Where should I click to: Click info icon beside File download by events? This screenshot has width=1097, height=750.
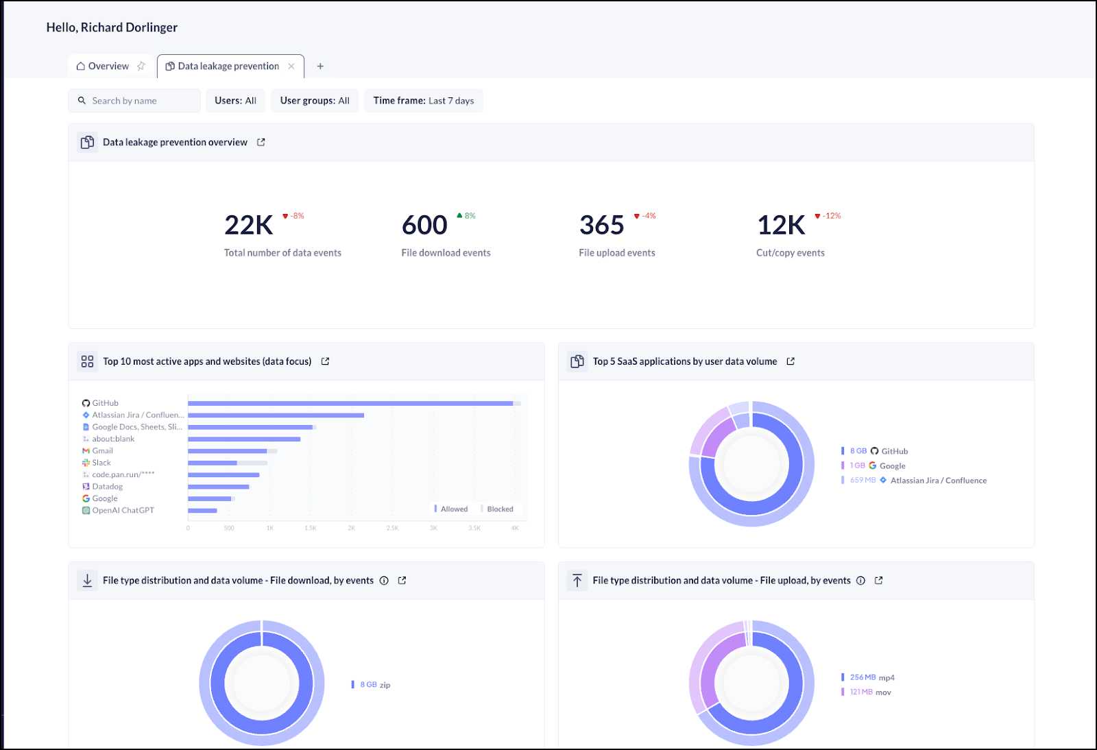384,581
